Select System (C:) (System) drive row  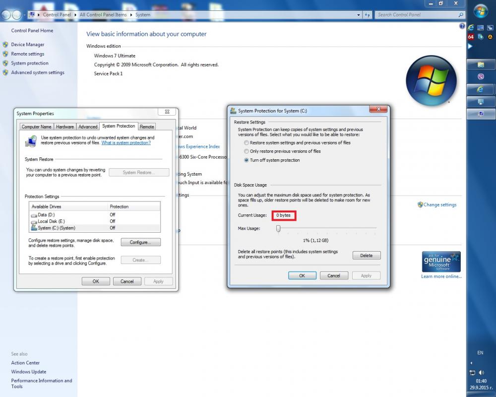(x=95, y=228)
